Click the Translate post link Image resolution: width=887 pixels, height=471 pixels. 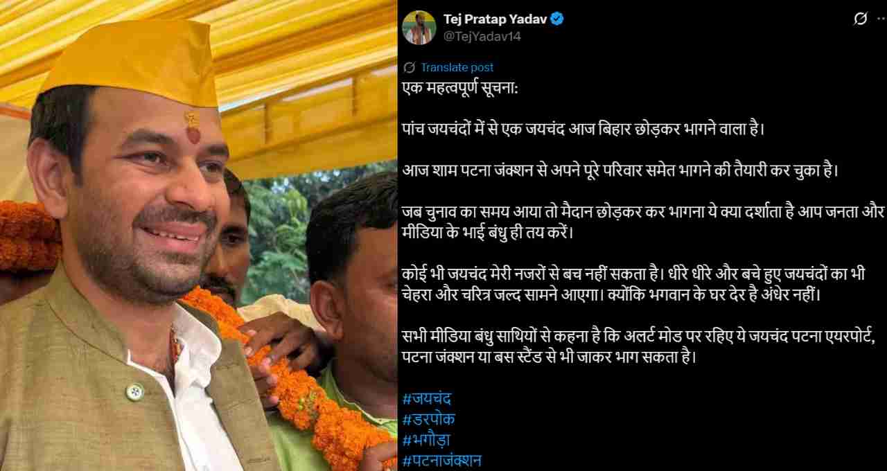click(457, 67)
